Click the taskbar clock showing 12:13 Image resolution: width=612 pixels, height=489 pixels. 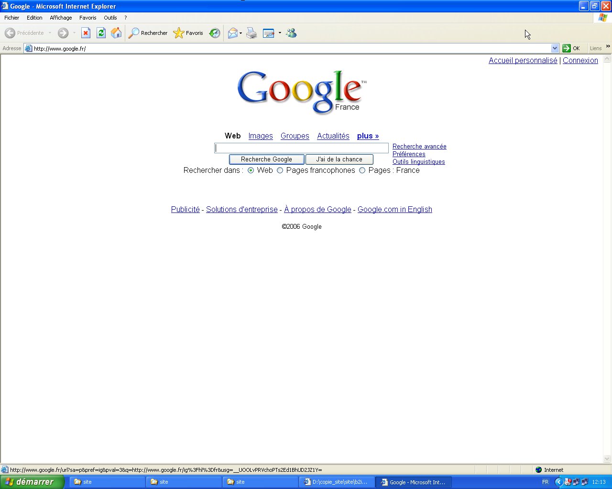coord(599,482)
